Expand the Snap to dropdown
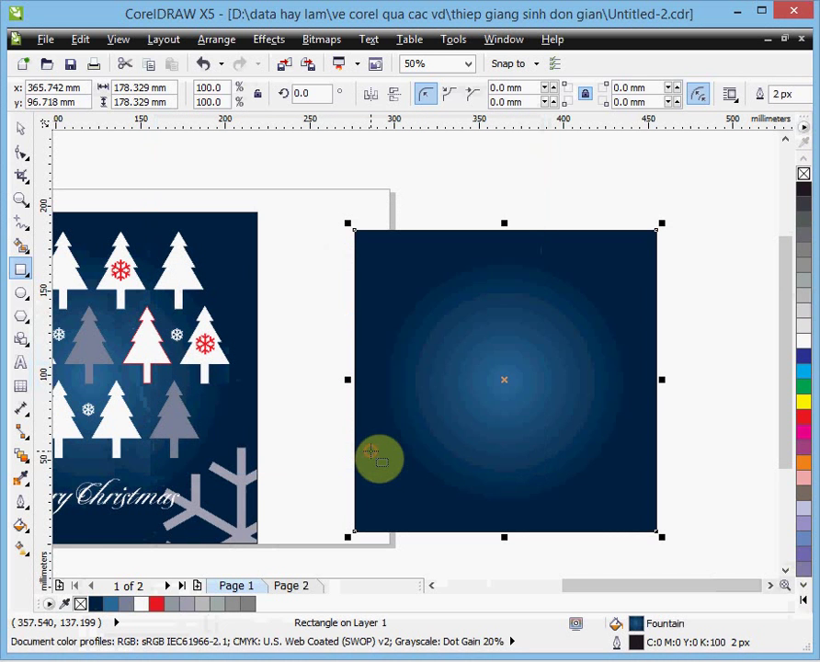 pos(537,63)
